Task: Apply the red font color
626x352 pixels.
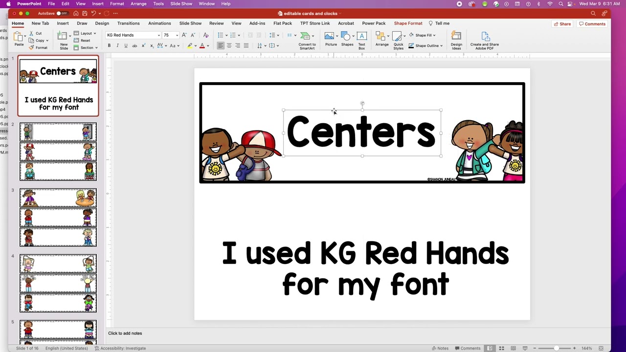Action: [x=202, y=45]
